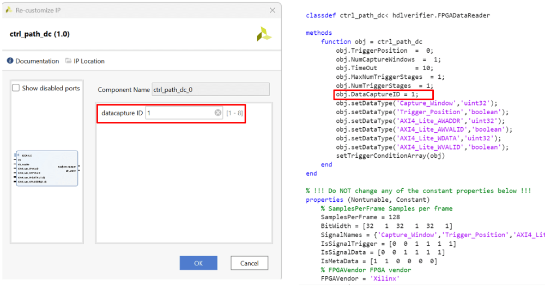Image resolution: width=545 pixels, height=291 pixels.
Task: Click the 'obj.TimeOut = 10;' line
Action: coord(384,68)
